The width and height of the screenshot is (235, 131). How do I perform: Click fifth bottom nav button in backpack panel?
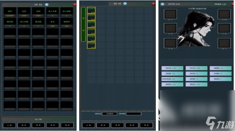click(67, 125)
